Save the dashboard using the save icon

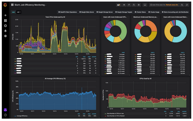[x=134, y=5]
